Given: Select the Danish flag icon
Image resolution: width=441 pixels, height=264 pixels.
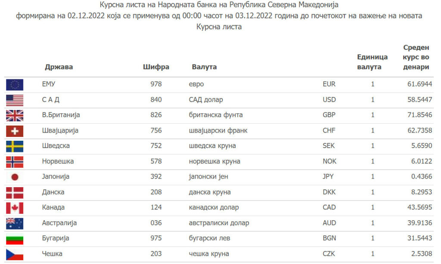Looking at the screenshot, I should point(15,193).
